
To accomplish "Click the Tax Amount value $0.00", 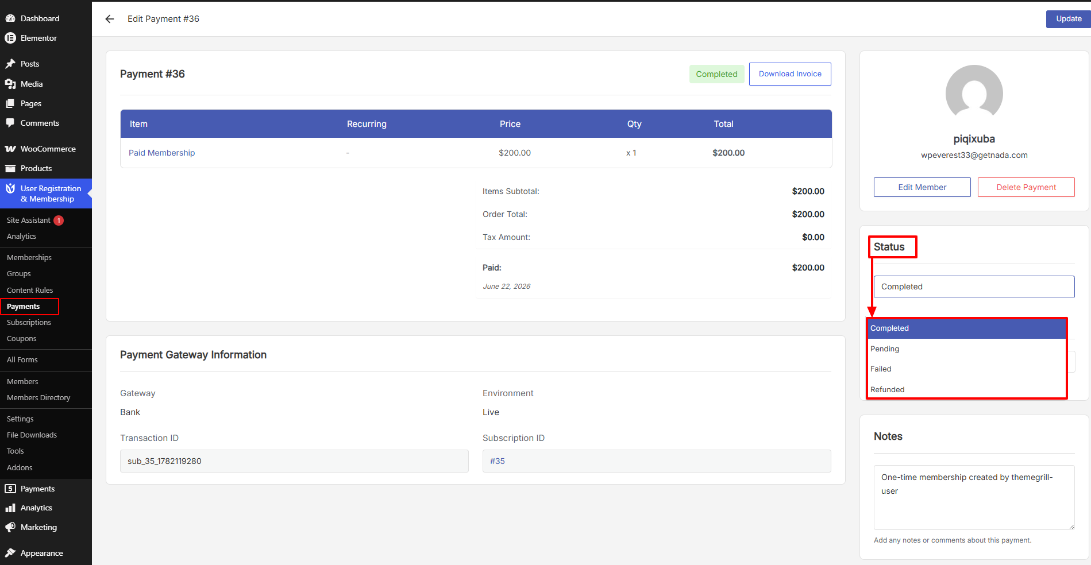I will pos(813,237).
